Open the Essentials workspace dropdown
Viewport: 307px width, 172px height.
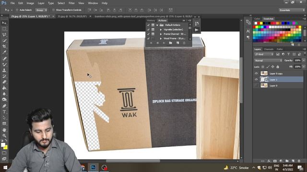click(292, 10)
